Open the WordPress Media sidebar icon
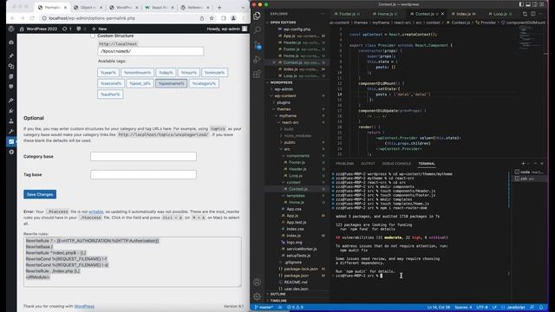 [x=11, y=66]
